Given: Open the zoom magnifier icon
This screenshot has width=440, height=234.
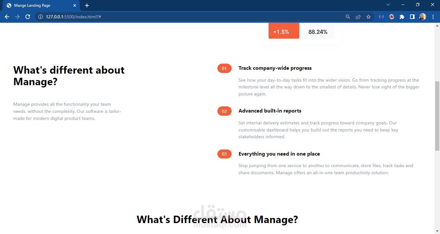Looking at the screenshot, I should [x=348, y=17].
